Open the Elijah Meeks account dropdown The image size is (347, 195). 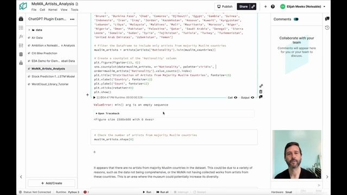click(303, 6)
